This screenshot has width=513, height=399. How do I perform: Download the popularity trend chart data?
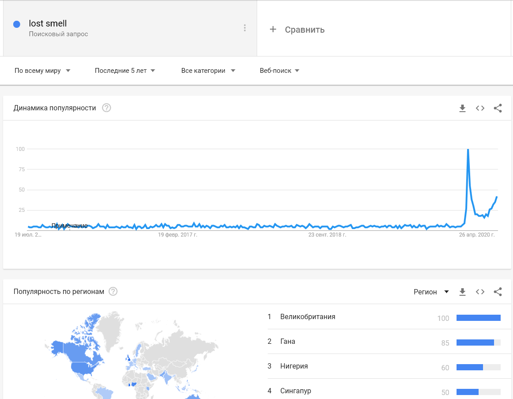click(x=462, y=108)
